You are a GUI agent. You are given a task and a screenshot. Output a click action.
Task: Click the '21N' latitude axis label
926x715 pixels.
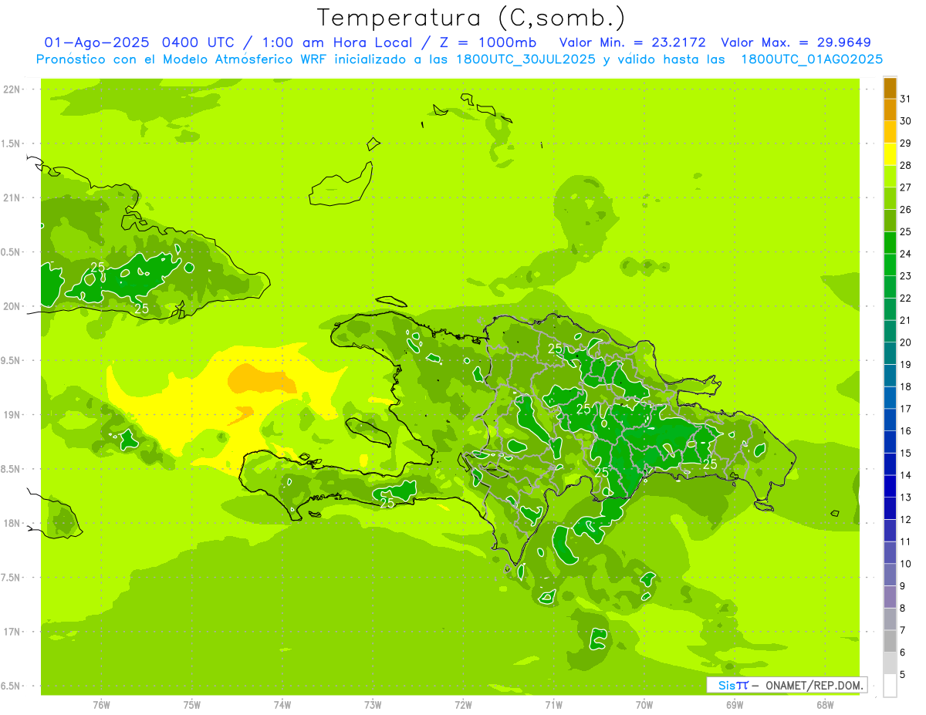12,198
